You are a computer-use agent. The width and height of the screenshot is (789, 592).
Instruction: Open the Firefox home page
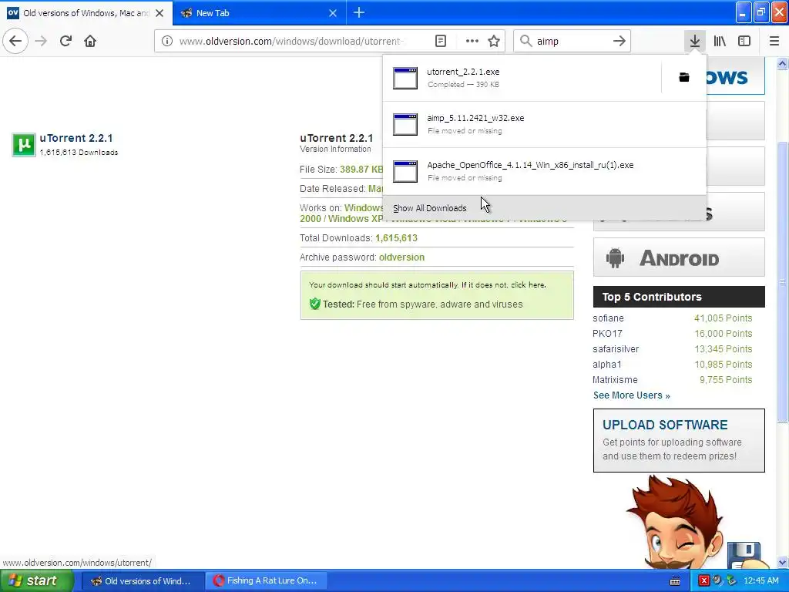(90, 41)
